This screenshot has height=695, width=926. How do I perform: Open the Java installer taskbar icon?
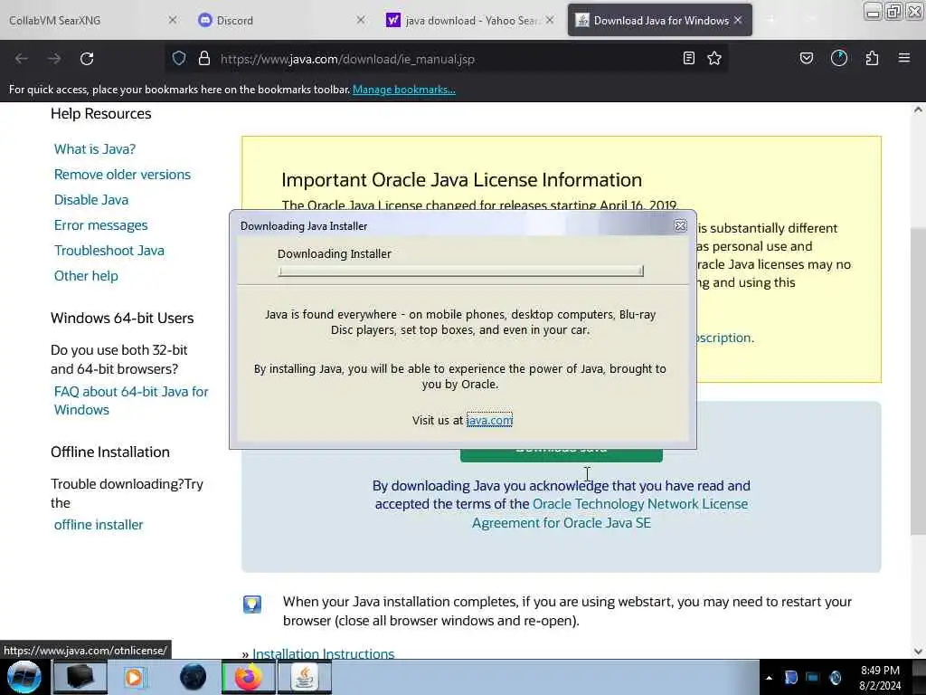click(305, 677)
